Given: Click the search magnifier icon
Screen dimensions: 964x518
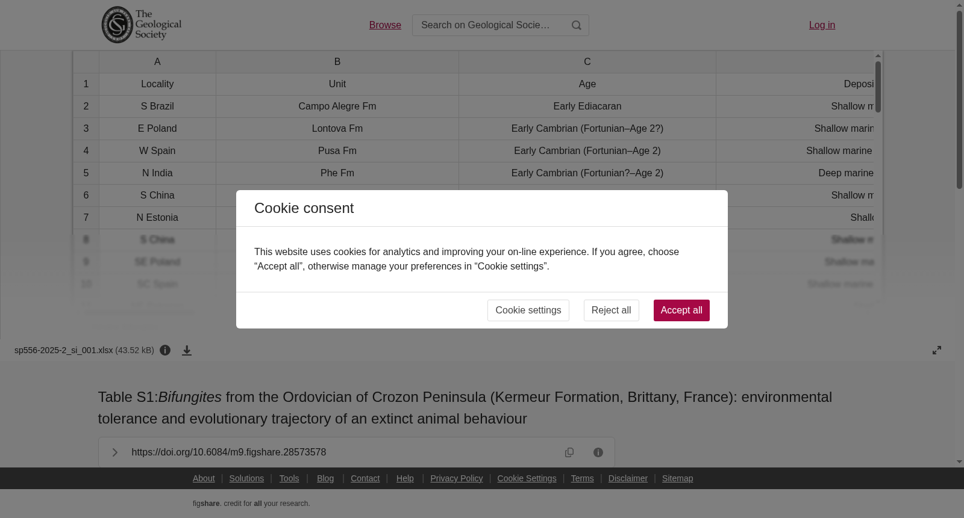Looking at the screenshot, I should coord(577,25).
